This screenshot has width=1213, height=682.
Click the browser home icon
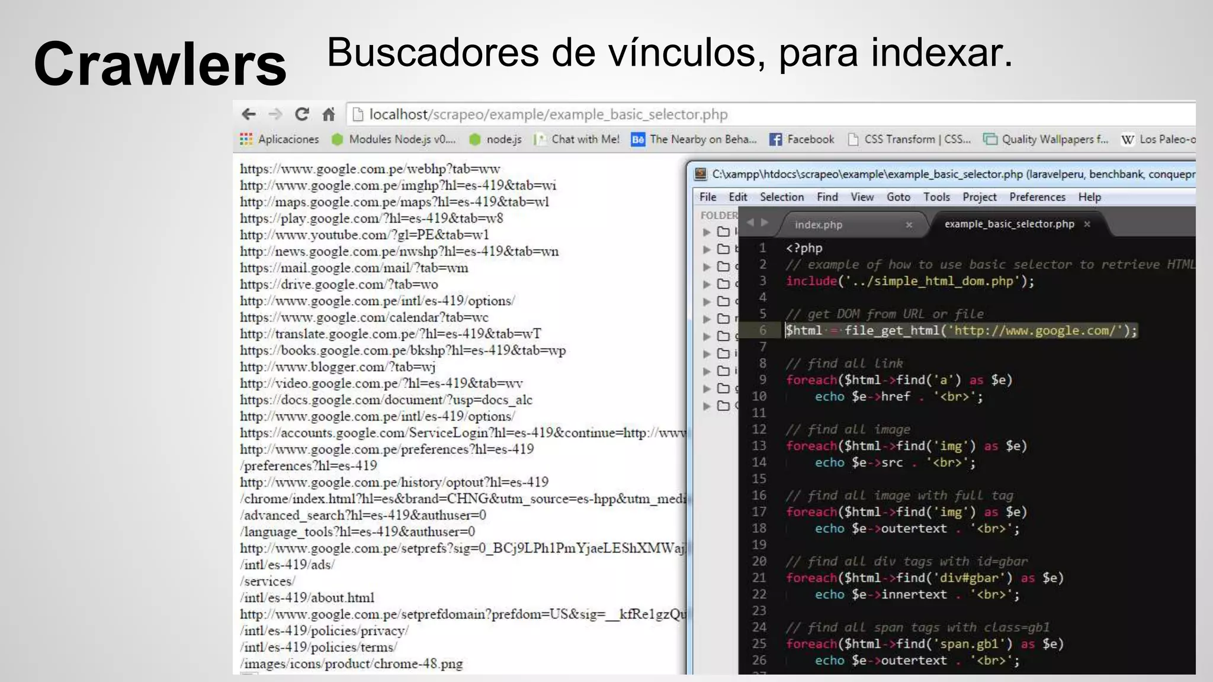click(x=329, y=114)
